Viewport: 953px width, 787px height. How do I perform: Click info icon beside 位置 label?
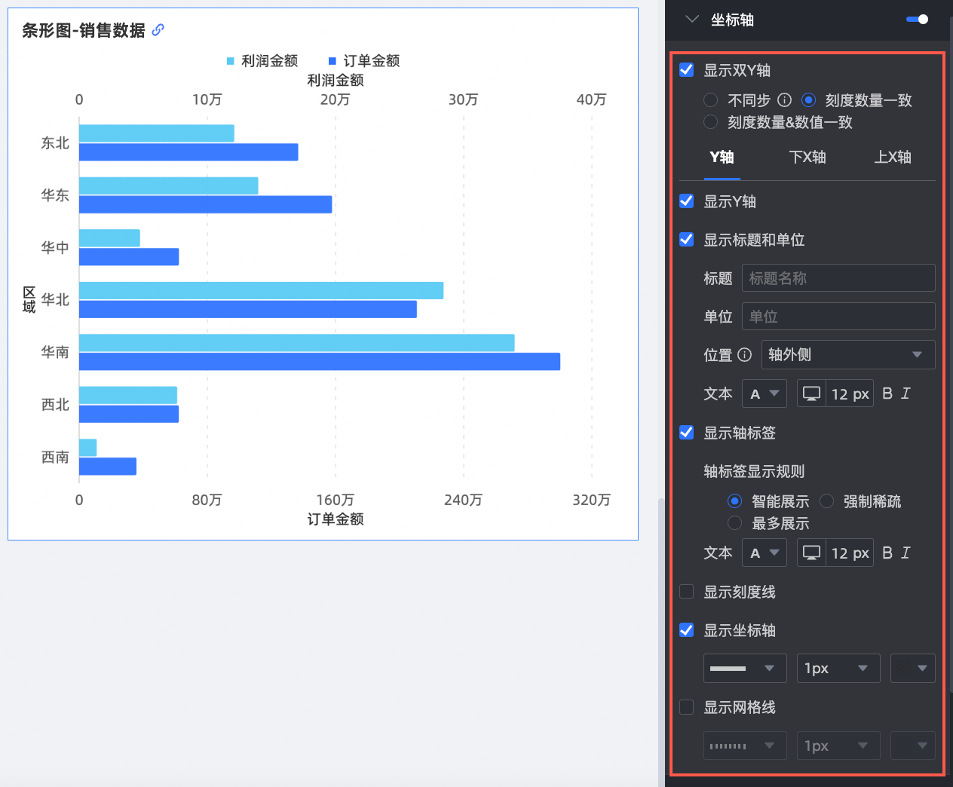[744, 355]
